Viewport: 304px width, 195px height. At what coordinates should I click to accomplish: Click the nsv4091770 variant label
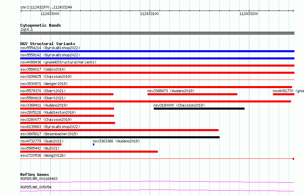288,91
